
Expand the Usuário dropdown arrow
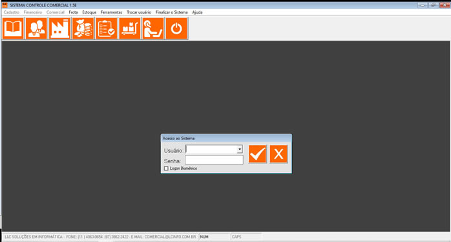(x=240, y=149)
